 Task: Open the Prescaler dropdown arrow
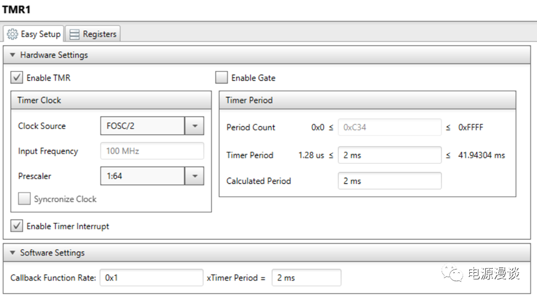194,176
